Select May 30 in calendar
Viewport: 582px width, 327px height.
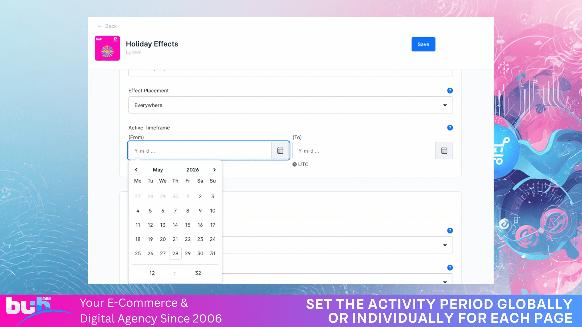200,253
